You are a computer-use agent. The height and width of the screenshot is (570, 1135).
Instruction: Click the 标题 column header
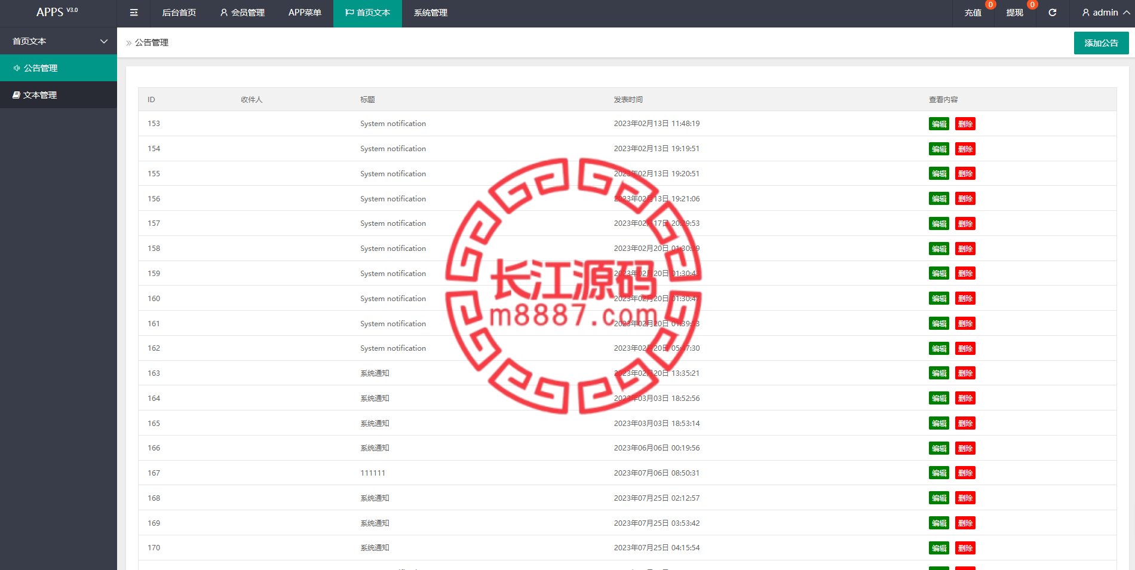pos(367,100)
